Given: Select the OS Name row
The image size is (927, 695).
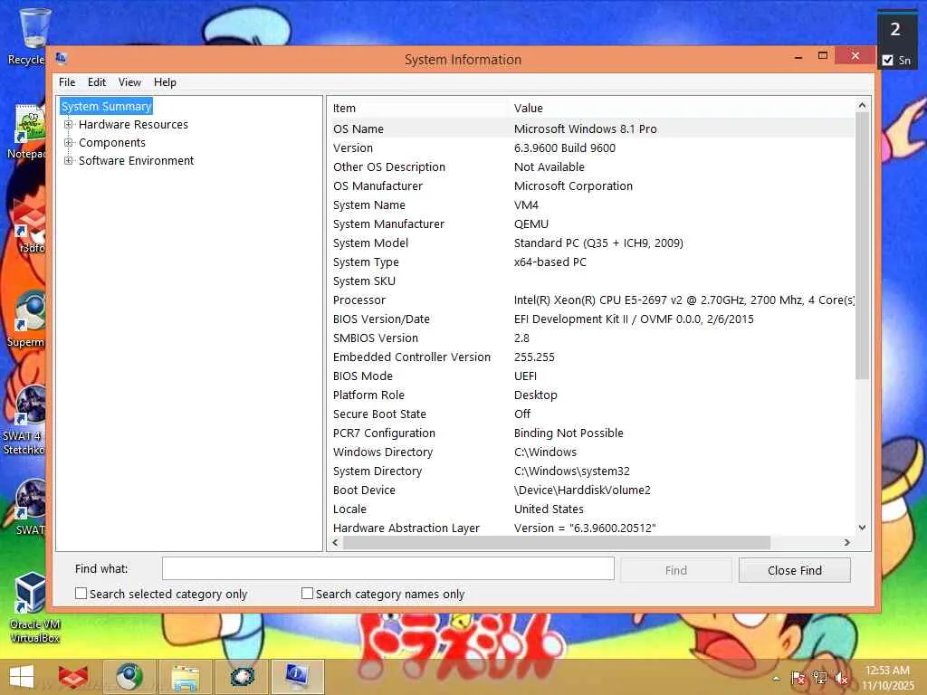Looking at the screenshot, I should pyautogui.click(x=591, y=129).
